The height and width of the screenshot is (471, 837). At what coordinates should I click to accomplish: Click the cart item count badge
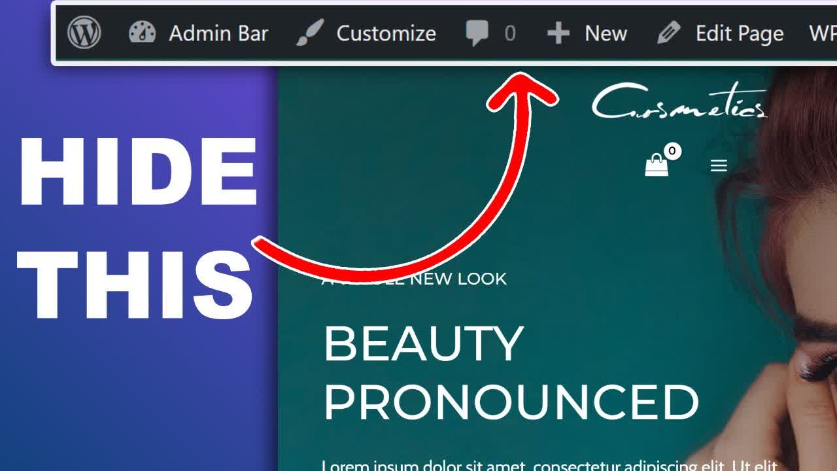click(672, 151)
